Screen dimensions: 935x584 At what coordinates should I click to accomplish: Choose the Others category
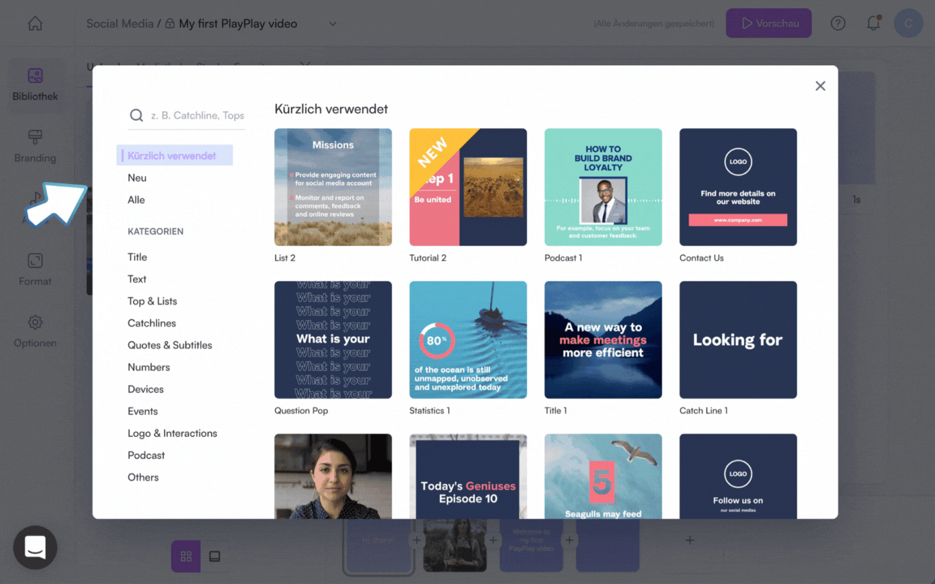(143, 477)
